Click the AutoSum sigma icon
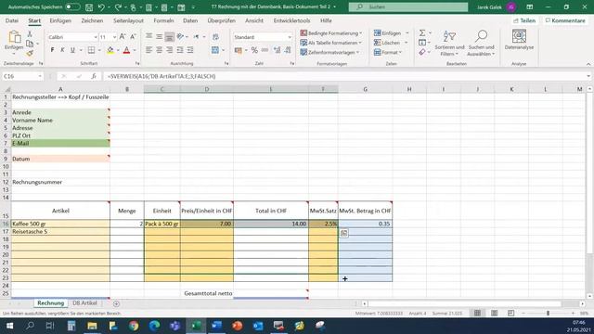Screen dimensions: 594x334 click(x=422, y=33)
